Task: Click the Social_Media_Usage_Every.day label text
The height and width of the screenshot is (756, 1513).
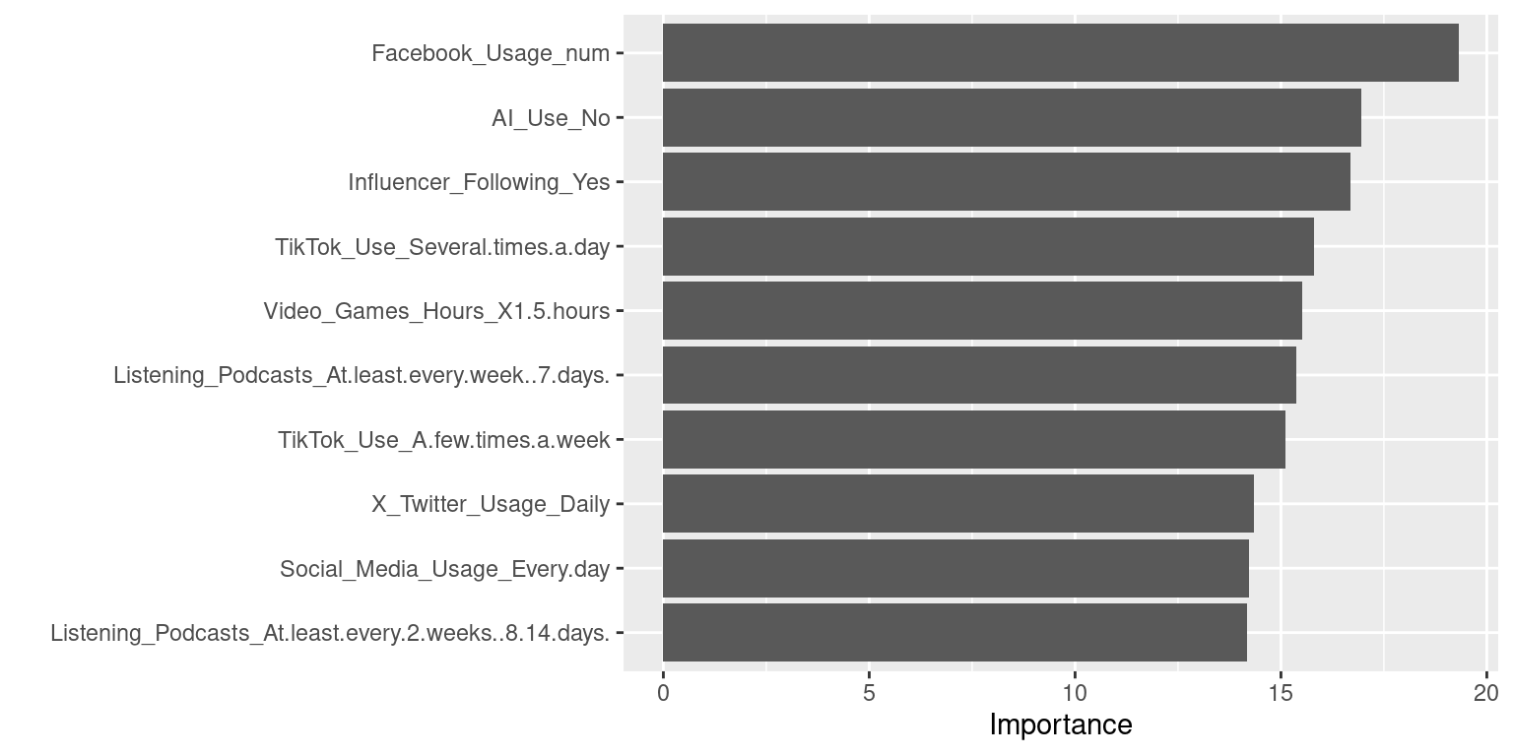Action: (x=444, y=568)
